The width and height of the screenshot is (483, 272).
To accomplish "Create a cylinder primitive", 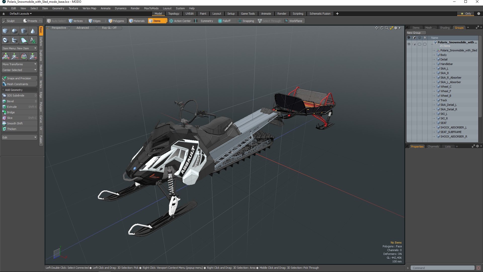I will tap(24, 31).
